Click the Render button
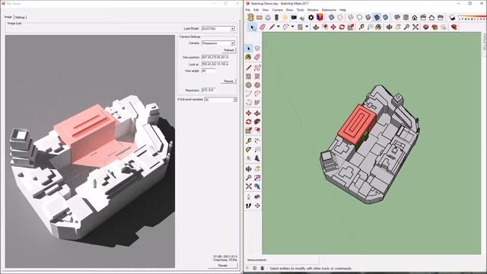Viewport: 487px width, 274px height. coord(223,266)
